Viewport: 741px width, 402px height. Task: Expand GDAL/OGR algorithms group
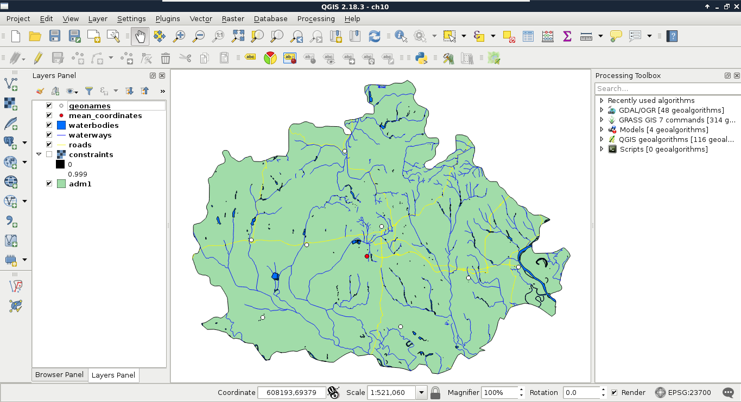click(601, 110)
